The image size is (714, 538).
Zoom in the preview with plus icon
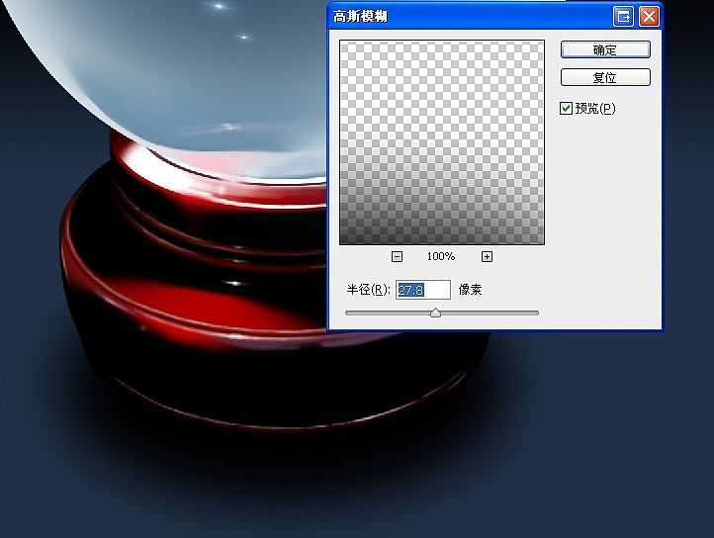point(487,256)
